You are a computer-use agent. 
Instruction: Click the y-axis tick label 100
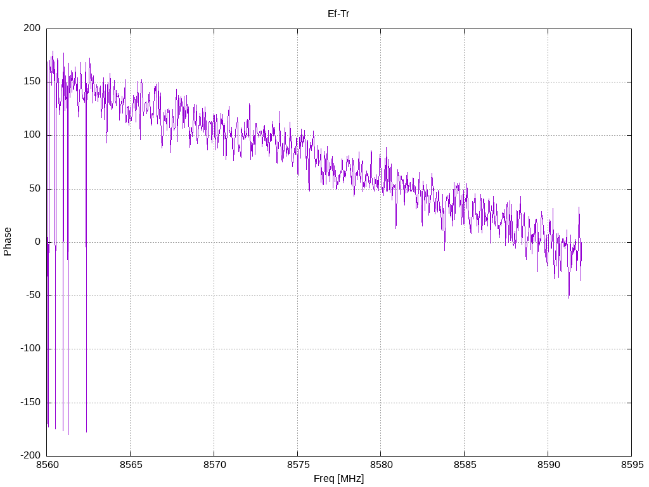32,135
